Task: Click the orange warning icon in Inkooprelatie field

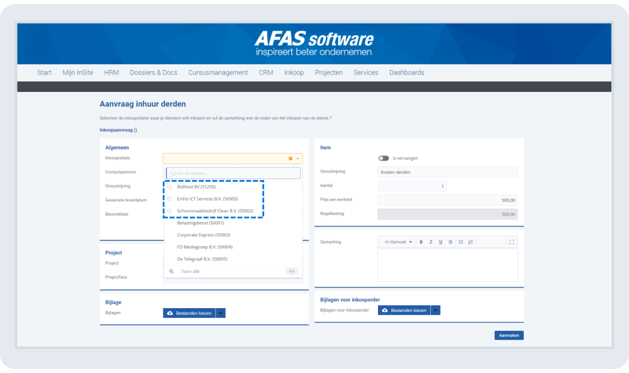Action: click(291, 159)
